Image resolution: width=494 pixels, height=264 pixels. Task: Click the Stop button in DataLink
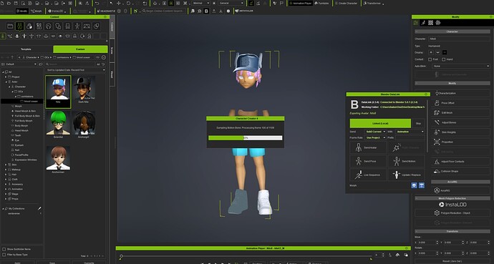pos(418,123)
